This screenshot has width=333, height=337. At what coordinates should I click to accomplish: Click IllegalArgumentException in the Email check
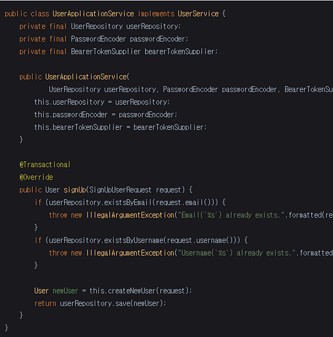(130, 215)
